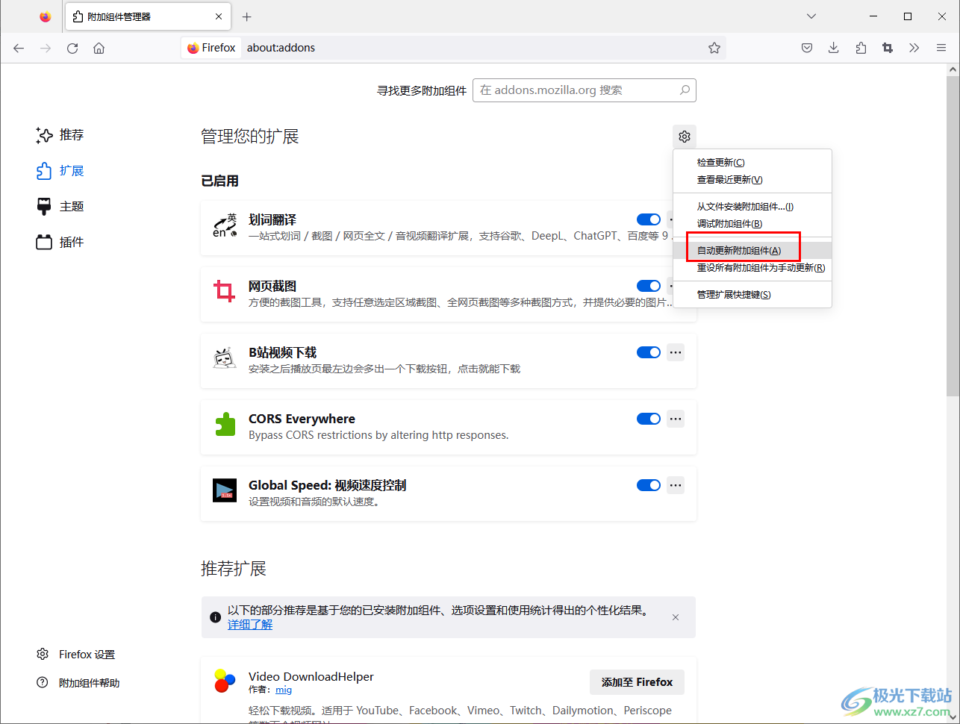Screen dimensions: 960x724
Task: Open 附加组件帮助 from the sidebar
Action: (78, 683)
